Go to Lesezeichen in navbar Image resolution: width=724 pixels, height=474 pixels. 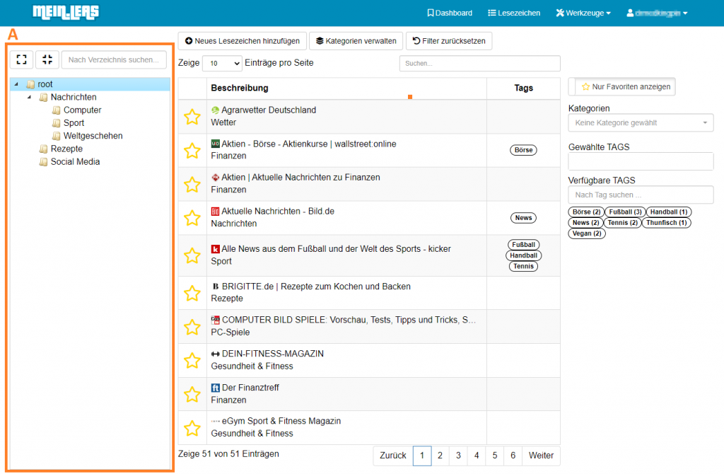[514, 13]
